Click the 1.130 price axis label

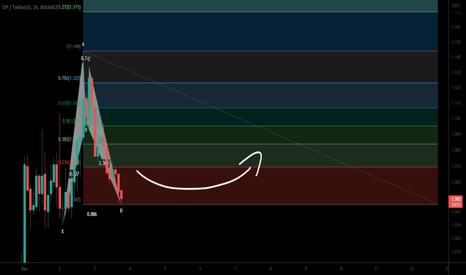(456, 72)
